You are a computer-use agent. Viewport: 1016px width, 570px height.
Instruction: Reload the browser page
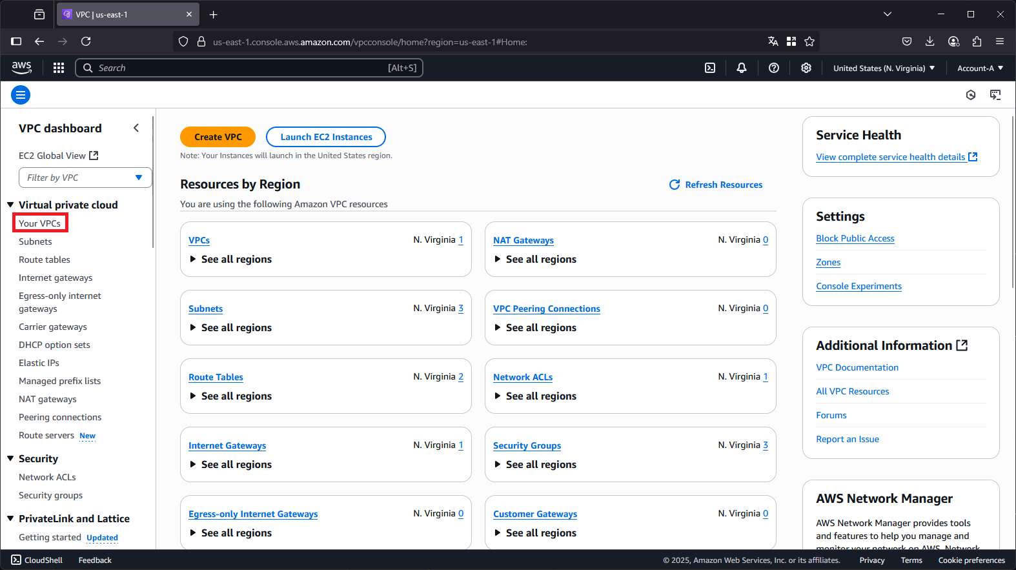86,41
